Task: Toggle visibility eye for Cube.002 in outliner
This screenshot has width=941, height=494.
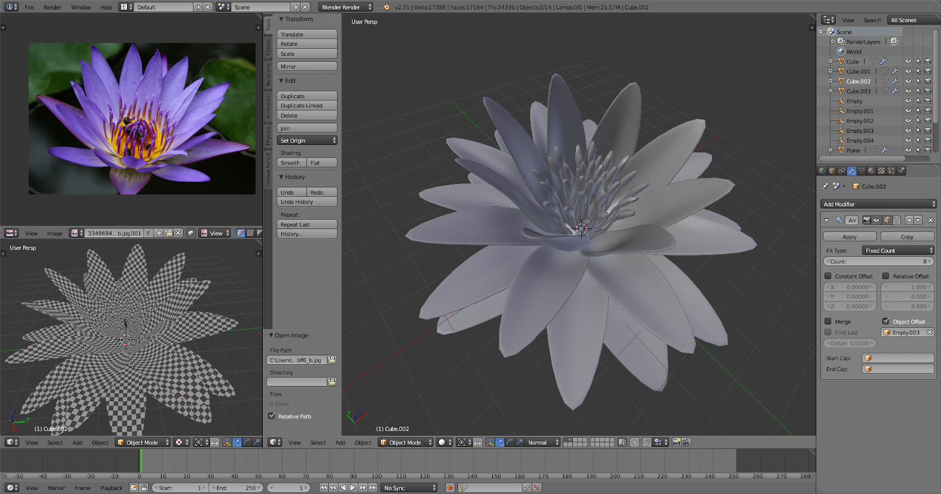Action: pos(908,81)
